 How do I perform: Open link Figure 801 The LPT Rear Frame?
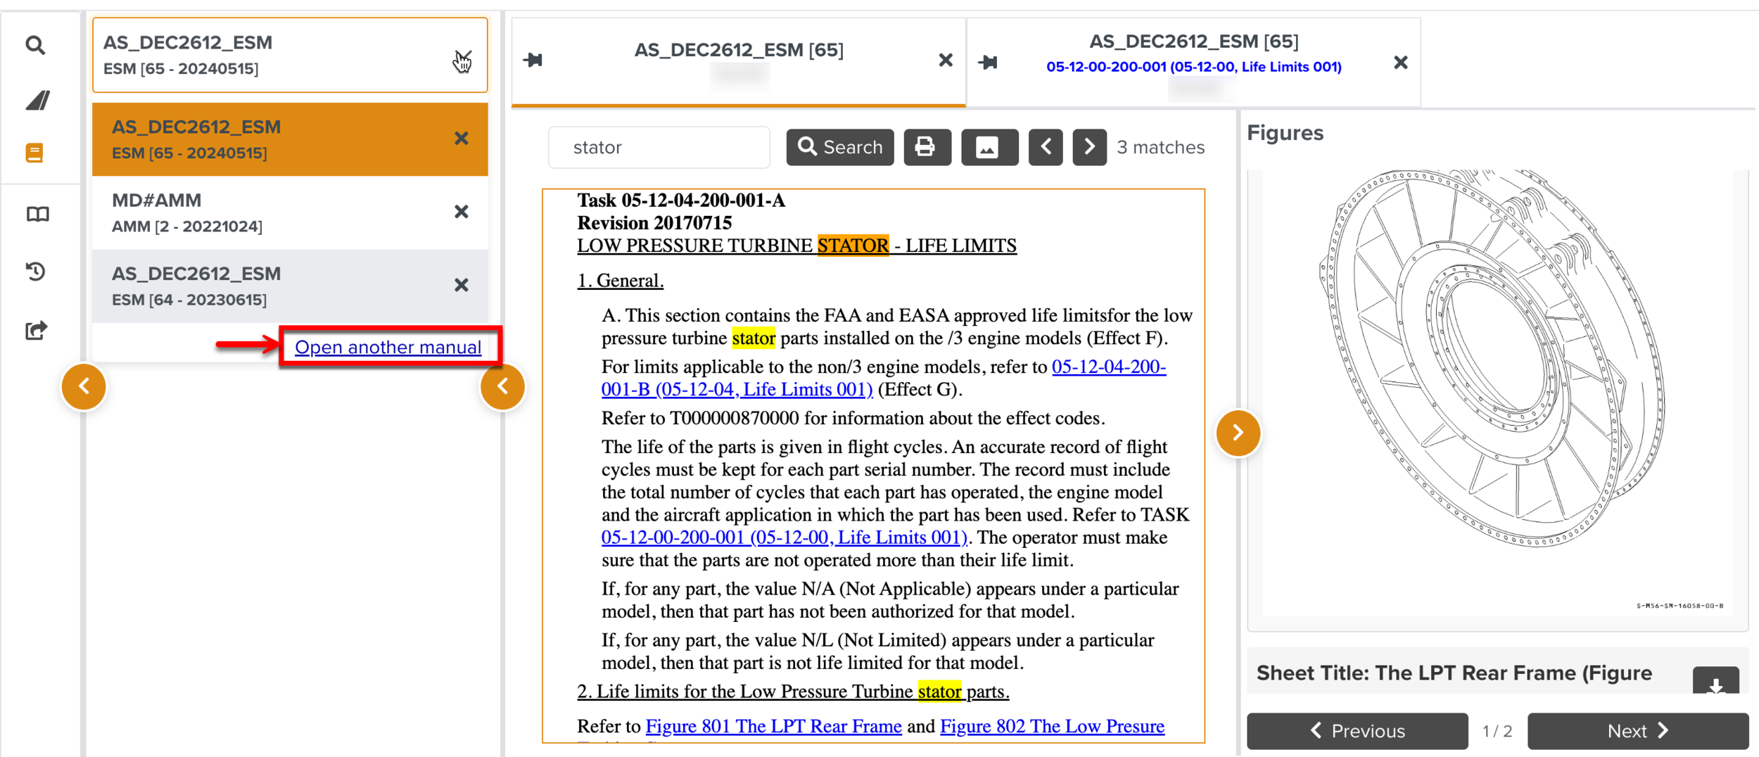pyautogui.click(x=773, y=725)
